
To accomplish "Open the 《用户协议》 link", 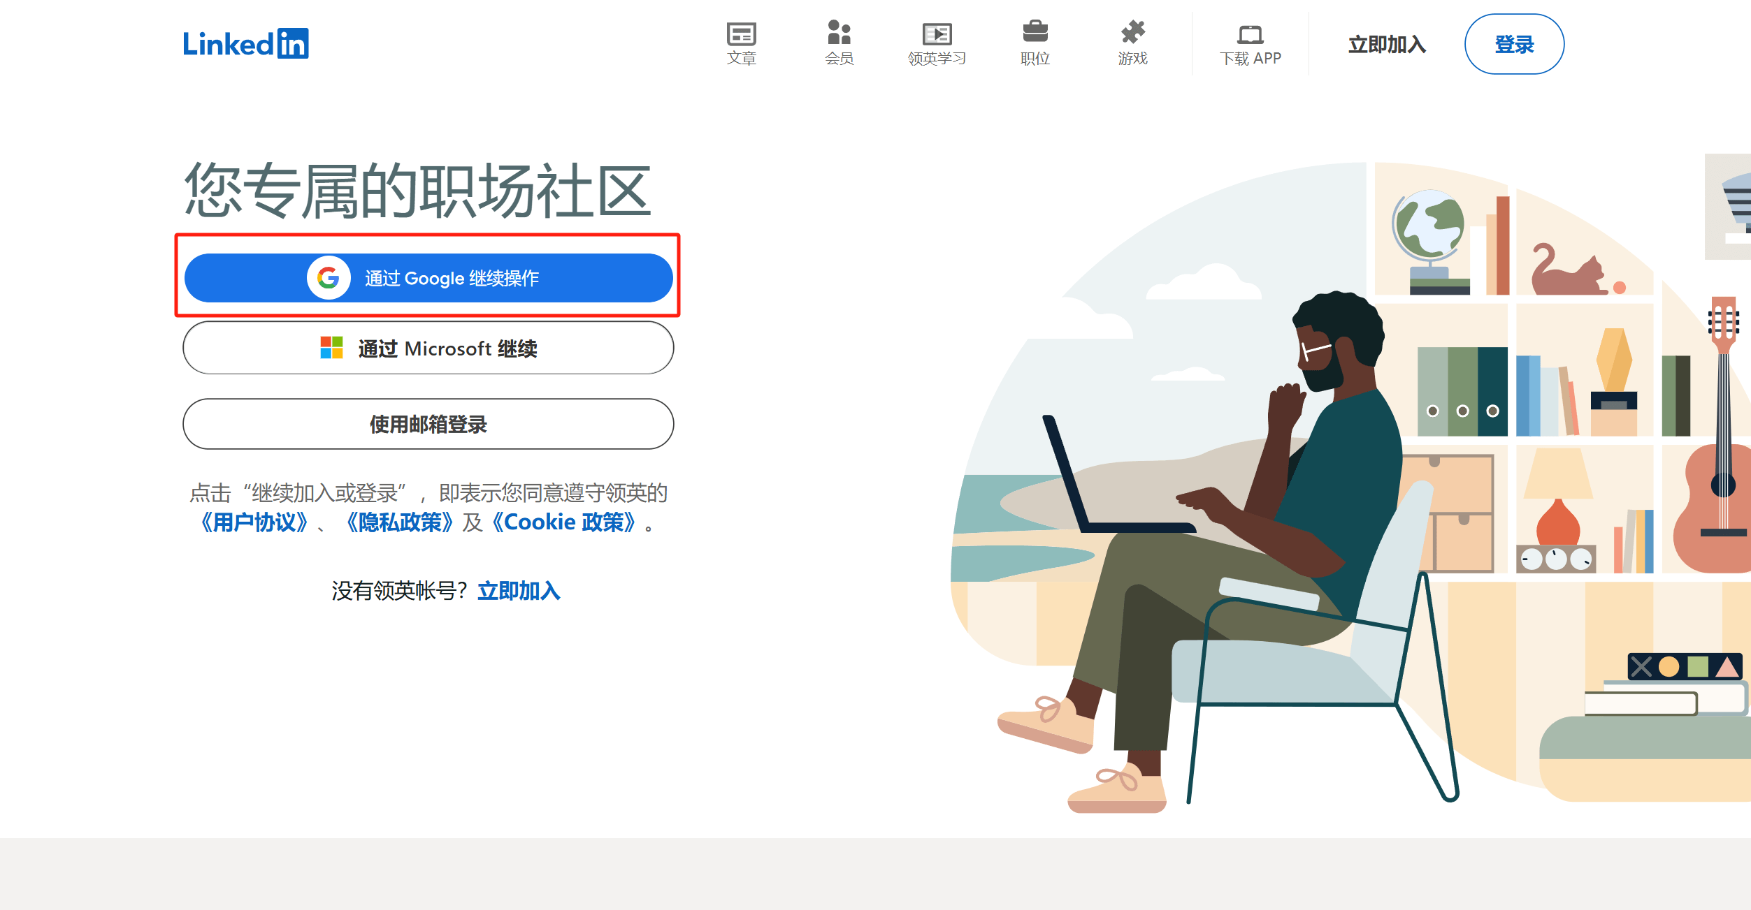I will [x=254, y=522].
